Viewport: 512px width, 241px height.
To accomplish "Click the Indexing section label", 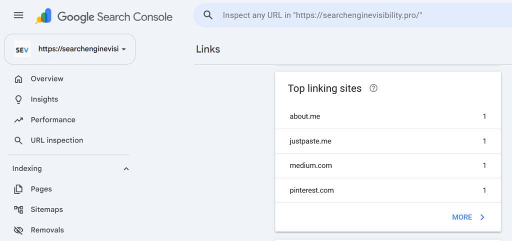I will (27, 169).
